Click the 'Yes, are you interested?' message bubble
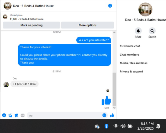Screen dimensions: 166x133 [94, 40]
